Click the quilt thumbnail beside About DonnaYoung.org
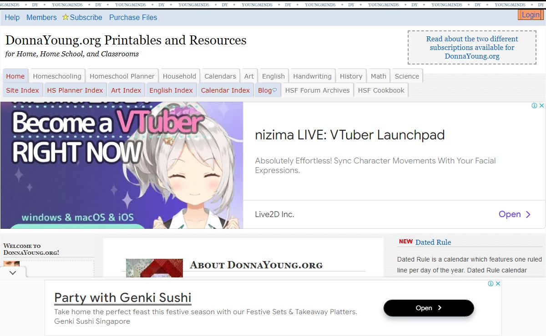The image size is (546, 336). click(154, 267)
